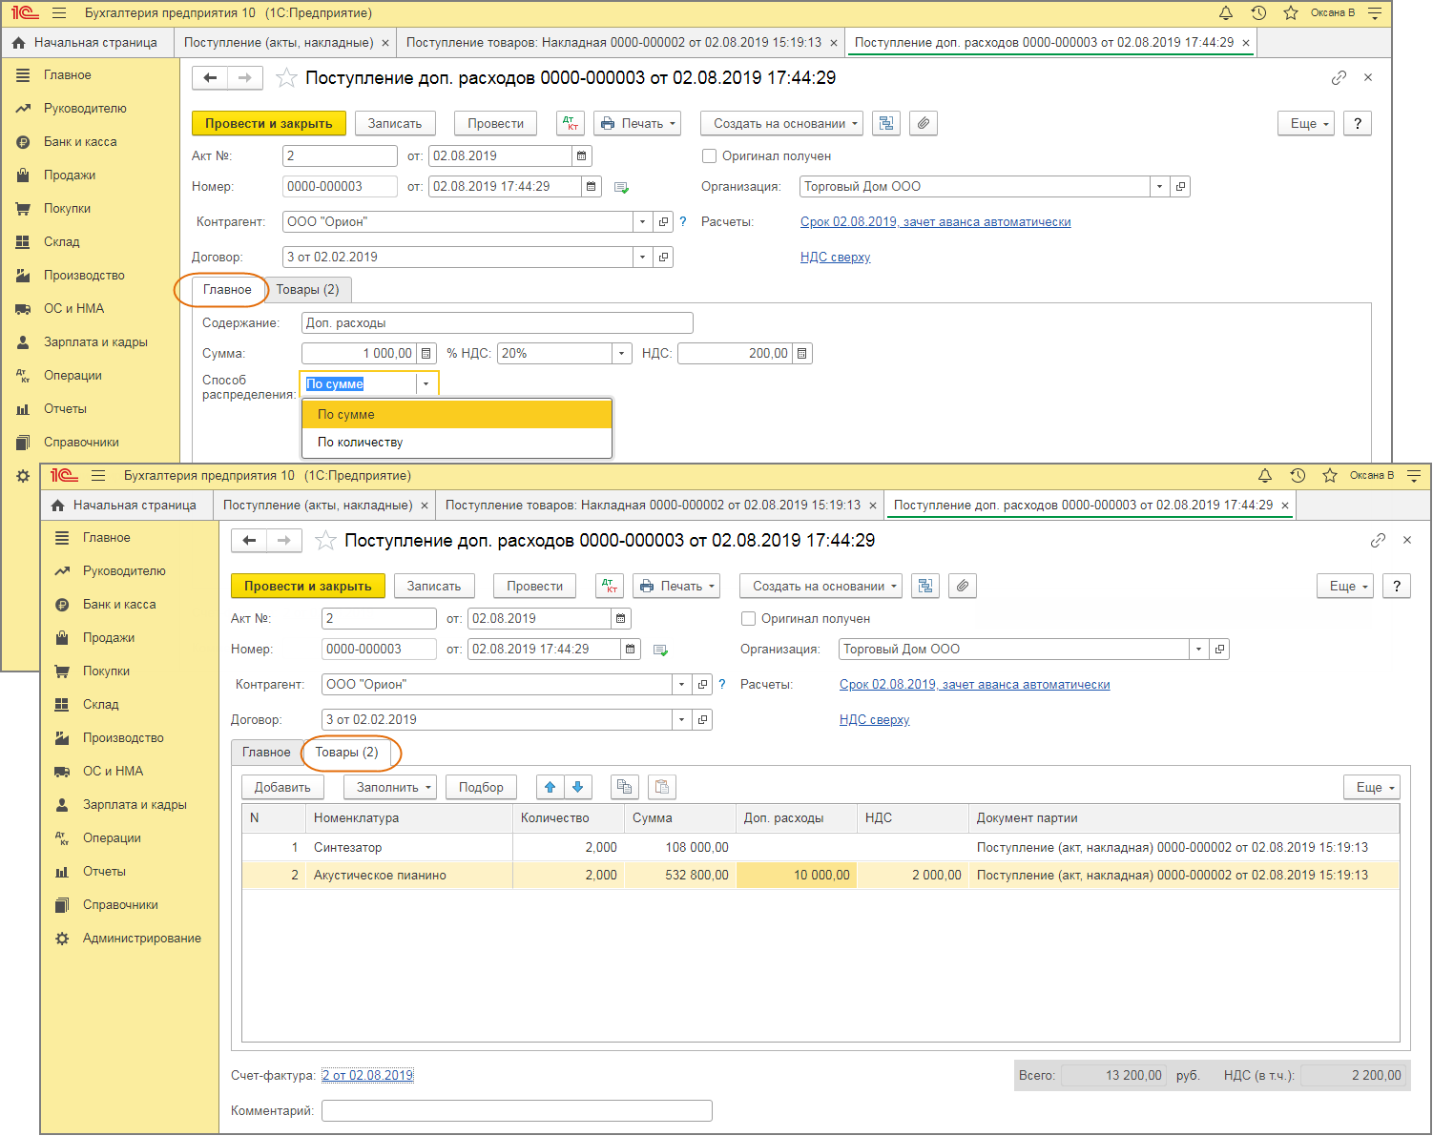
Task: Go back with left arrow in front window
Action: coord(249,541)
